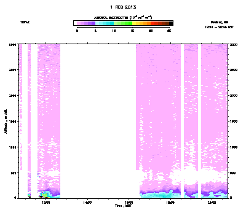Click the 20:00 time axis label
This screenshot has width=246, height=221.
click(212, 203)
